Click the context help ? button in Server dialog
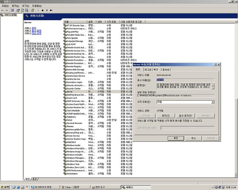 coord(215,64)
